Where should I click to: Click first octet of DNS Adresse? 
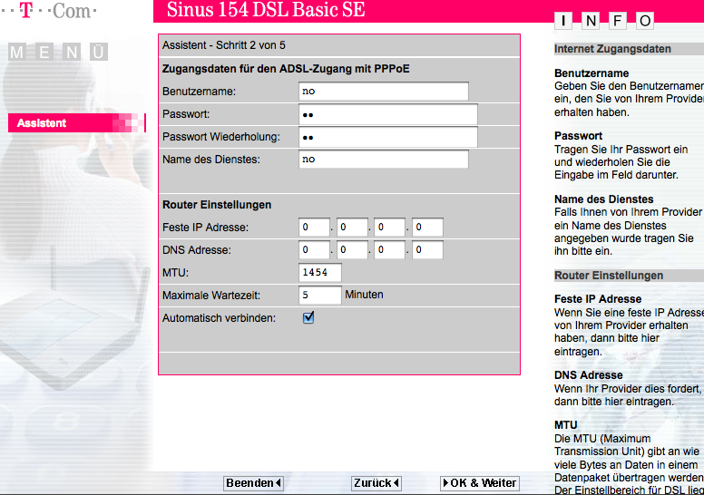pos(314,250)
